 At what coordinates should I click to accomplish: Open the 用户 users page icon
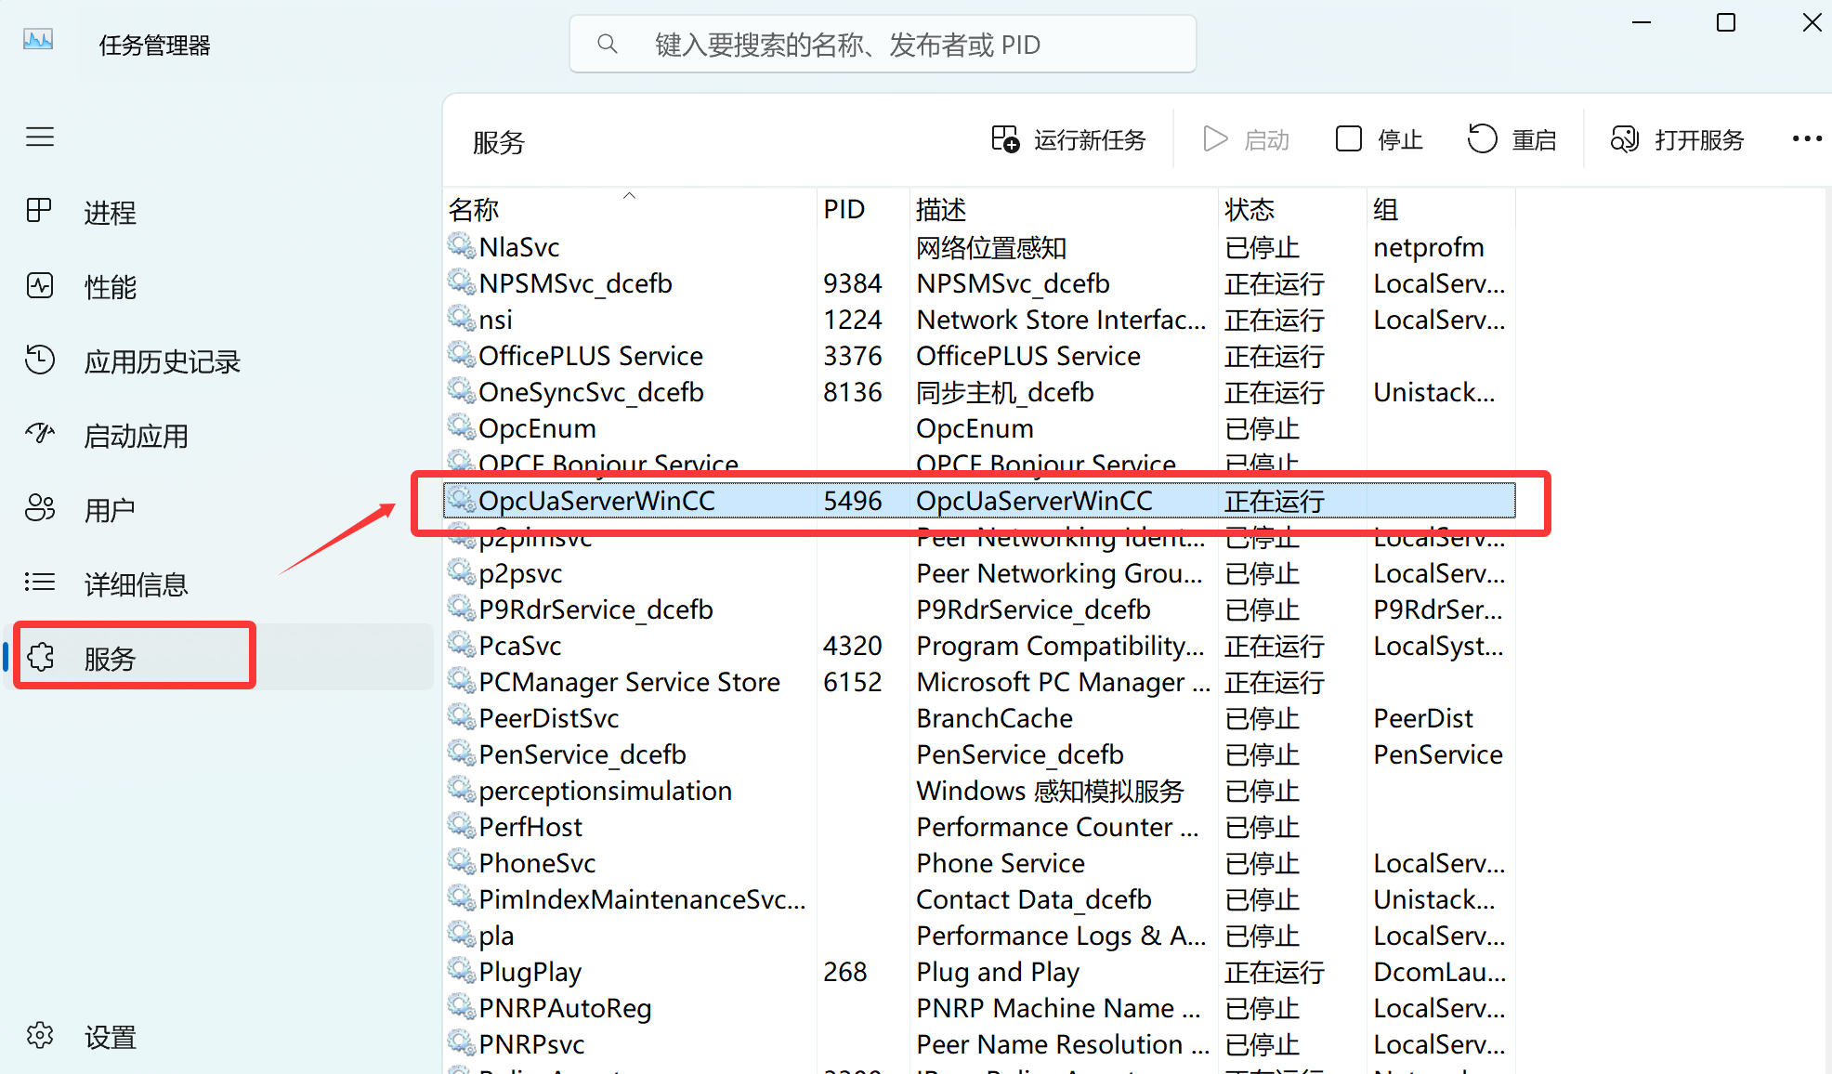coord(40,508)
